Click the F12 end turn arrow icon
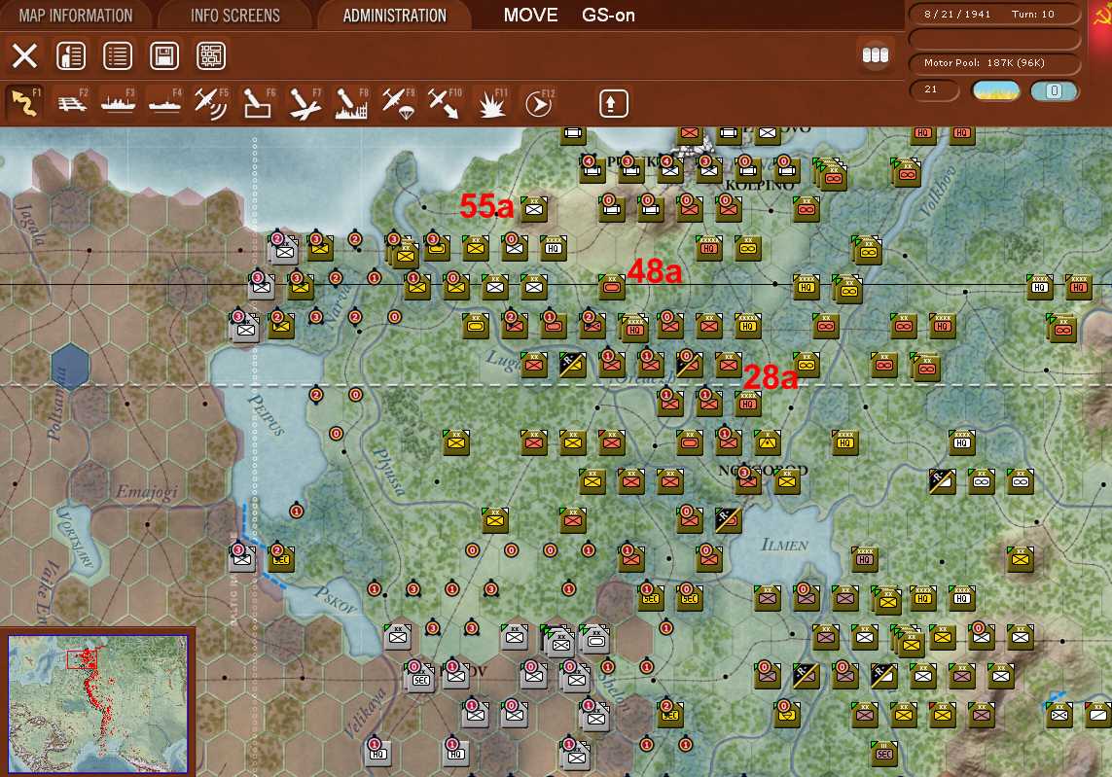 (x=538, y=104)
